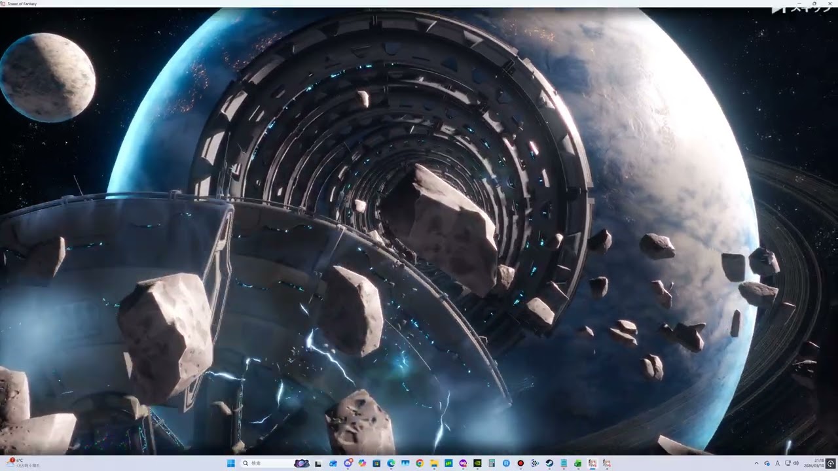Open the NVIDIA app taskbar icon
Image resolution: width=838 pixels, height=471 pixels.
click(477, 463)
